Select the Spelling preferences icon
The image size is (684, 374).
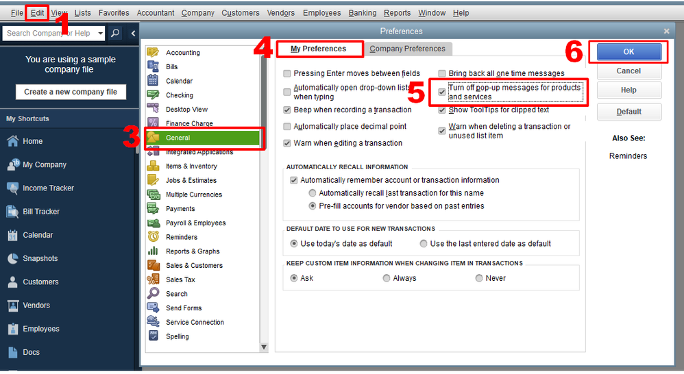pos(153,336)
